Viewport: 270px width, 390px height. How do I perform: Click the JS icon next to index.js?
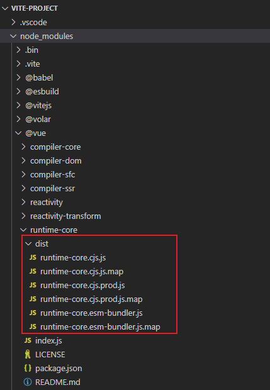pyautogui.click(x=28, y=340)
